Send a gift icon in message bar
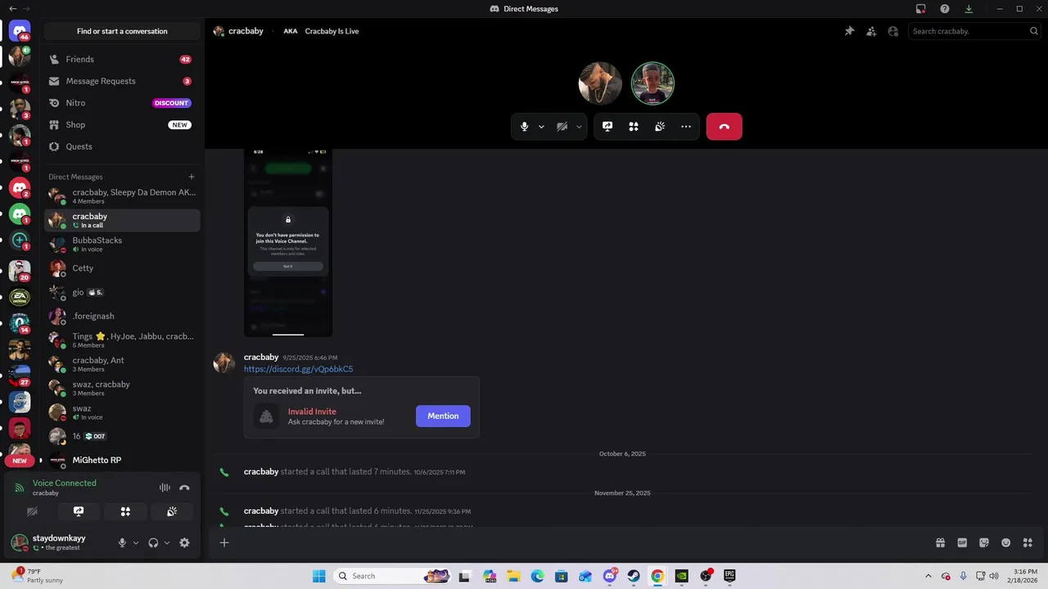Image resolution: width=1048 pixels, height=589 pixels. 940,542
